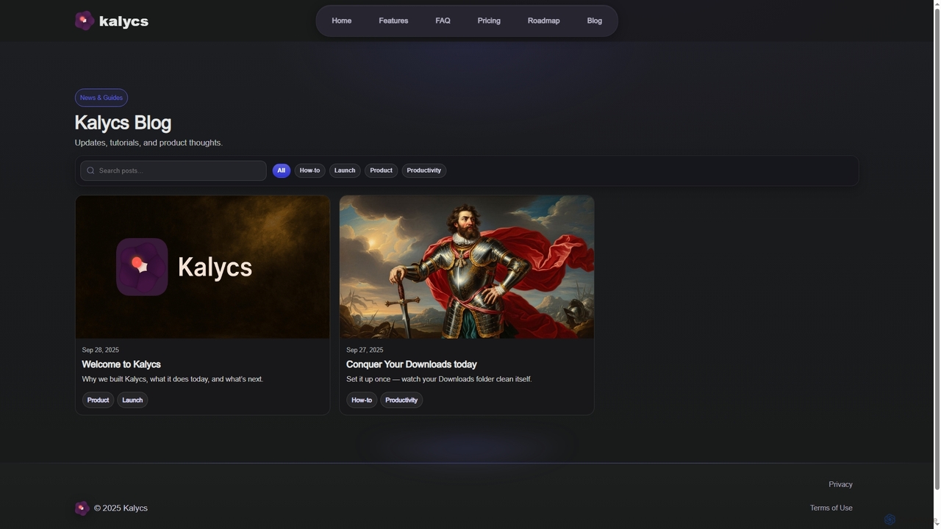Viewport: 941px width, 529px height.
Task: Open the Conquer Your Downloads today title
Action: coord(412,364)
